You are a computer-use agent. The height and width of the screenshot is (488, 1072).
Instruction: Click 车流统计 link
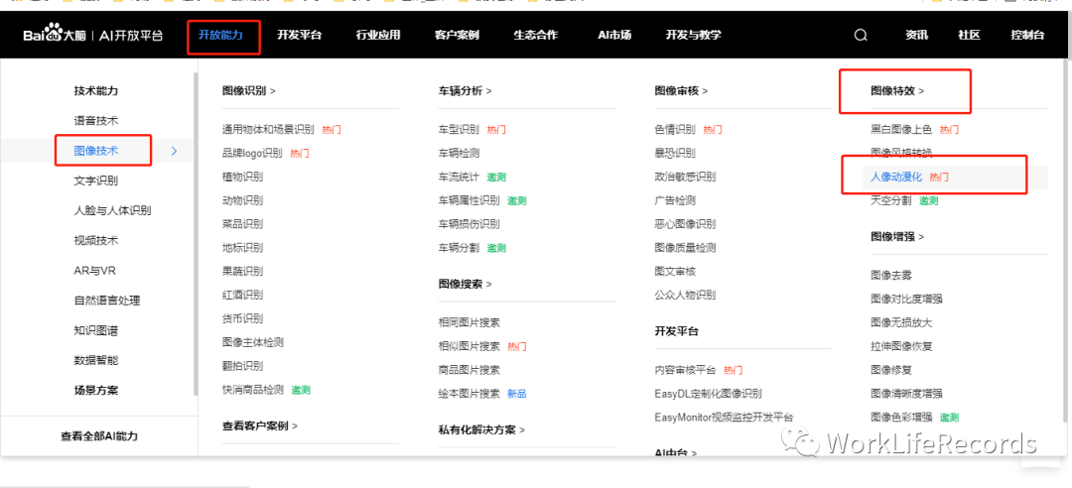coord(459,177)
